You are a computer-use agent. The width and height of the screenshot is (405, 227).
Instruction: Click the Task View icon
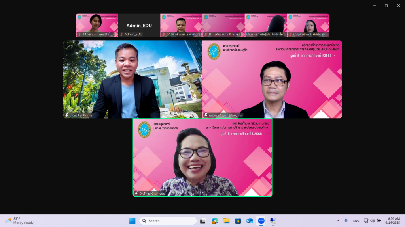(203, 221)
